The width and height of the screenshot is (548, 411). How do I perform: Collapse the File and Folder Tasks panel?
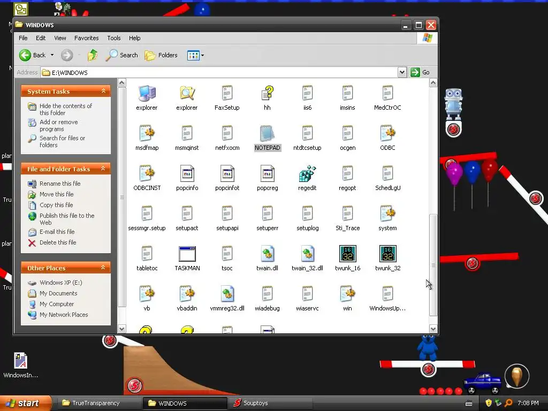coord(103,169)
